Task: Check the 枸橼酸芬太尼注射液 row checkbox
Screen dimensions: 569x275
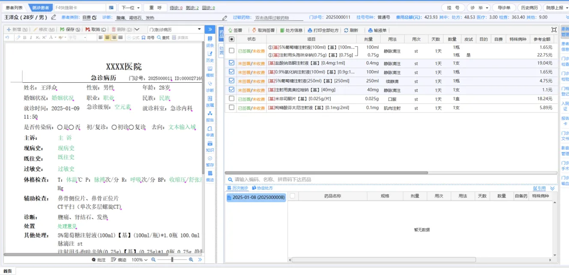Action: click(231, 108)
